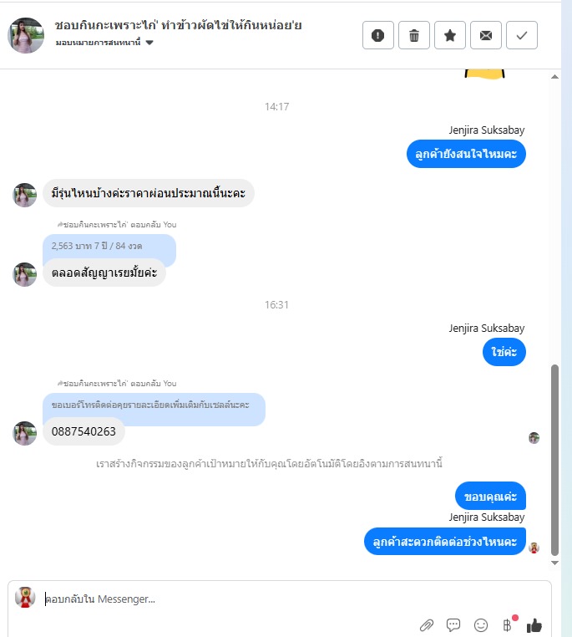Open the emoji picker

pos(481,624)
